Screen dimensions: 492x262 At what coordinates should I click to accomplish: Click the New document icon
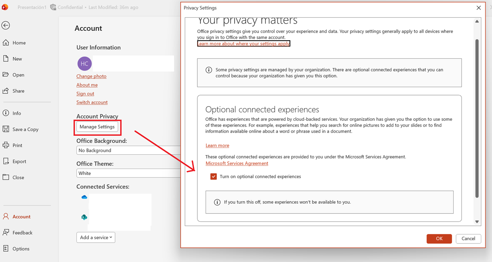pyautogui.click(x=6, y=58)
